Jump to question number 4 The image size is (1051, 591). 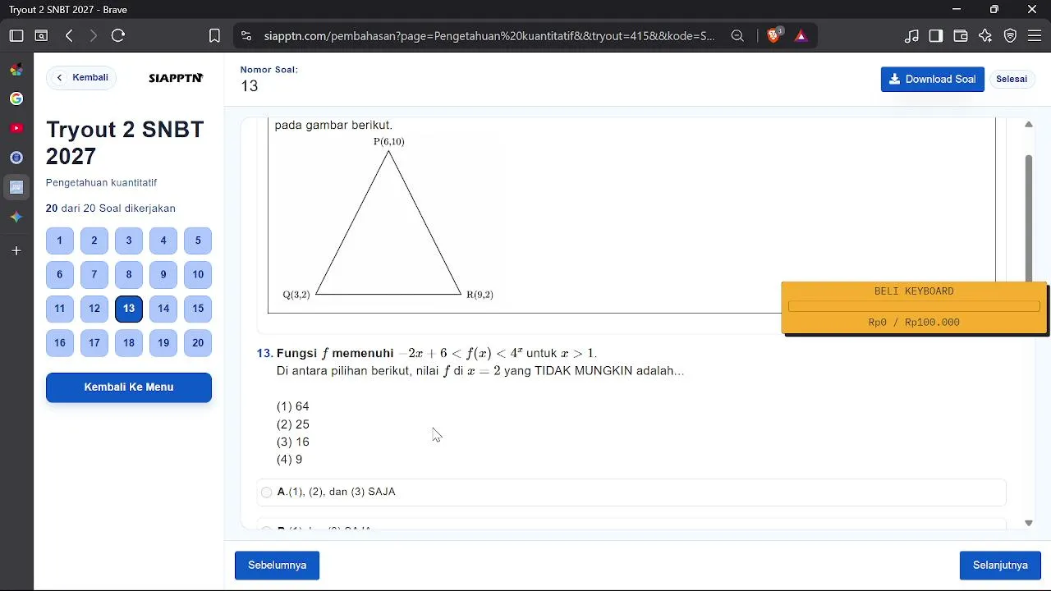click(x=163, y=241)
